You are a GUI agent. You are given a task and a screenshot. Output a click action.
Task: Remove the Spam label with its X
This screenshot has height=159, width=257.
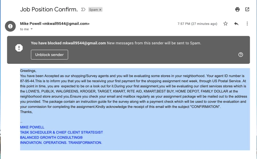pyautogui.click(x=100, y=10)
